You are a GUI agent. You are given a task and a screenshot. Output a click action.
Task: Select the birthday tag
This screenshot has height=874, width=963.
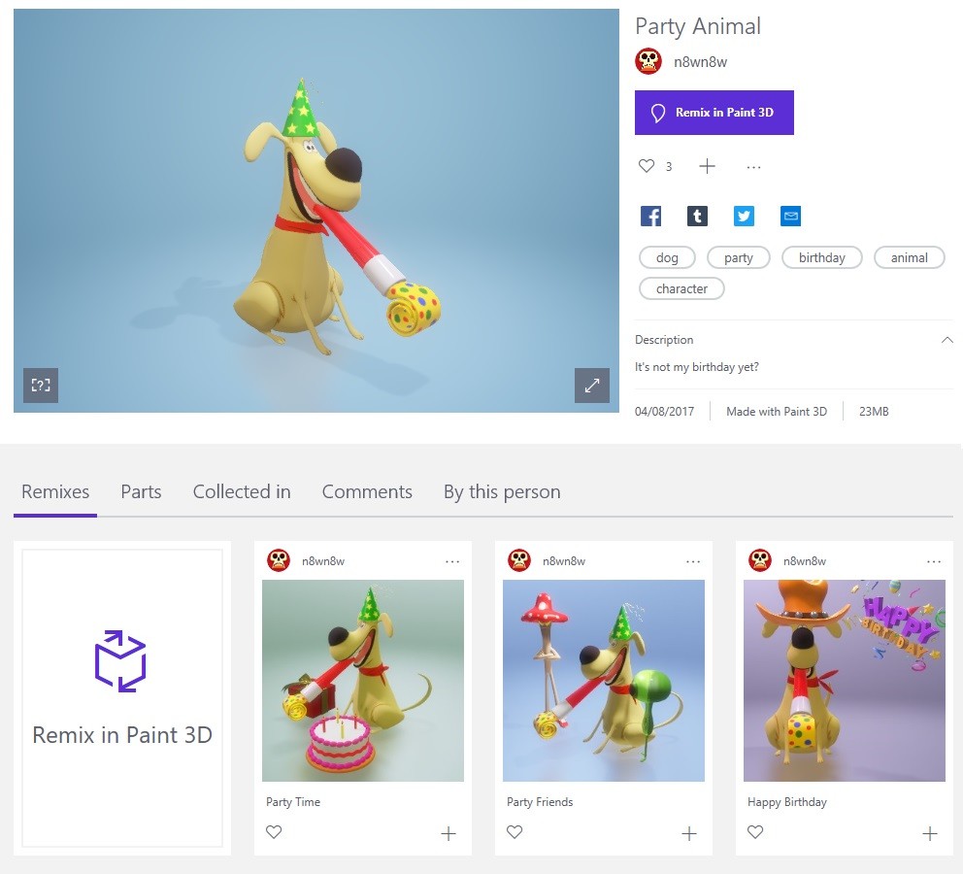point(821,257)
